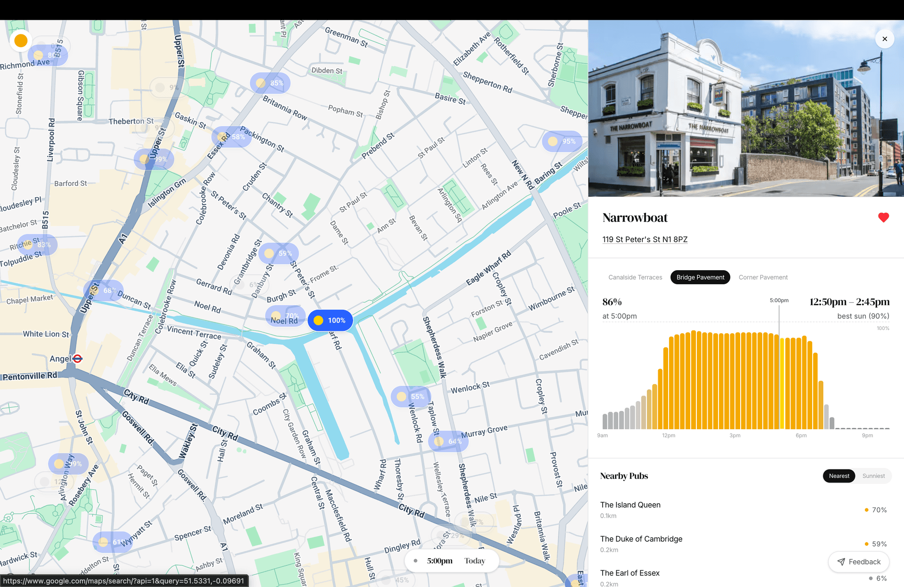Viewport: 904px width, 587px height.
Task: Select the yellow sun icon in top-left corner
Action: click(x=20, y=40)
